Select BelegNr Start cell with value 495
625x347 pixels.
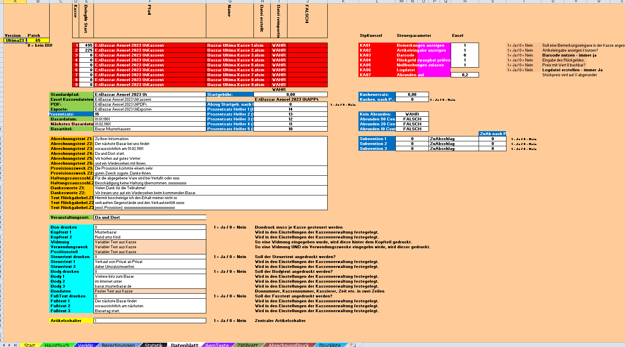86,45
